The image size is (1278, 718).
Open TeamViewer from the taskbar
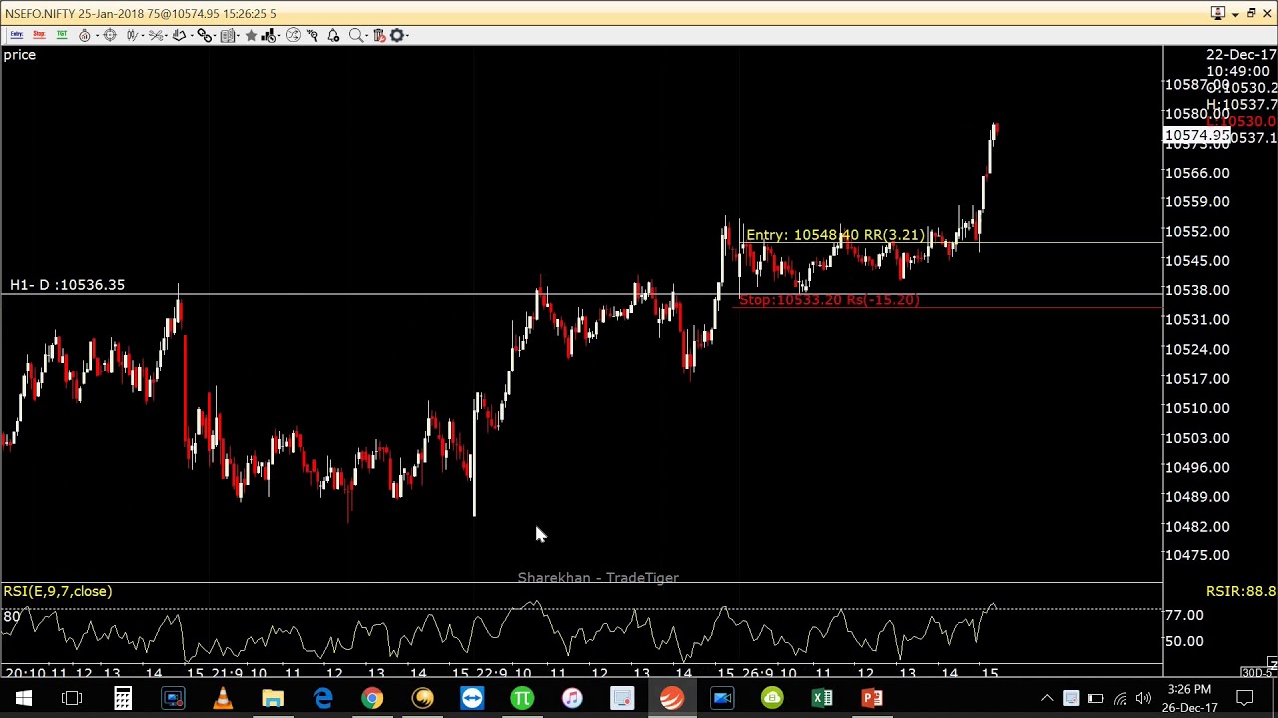click(472, 698)
